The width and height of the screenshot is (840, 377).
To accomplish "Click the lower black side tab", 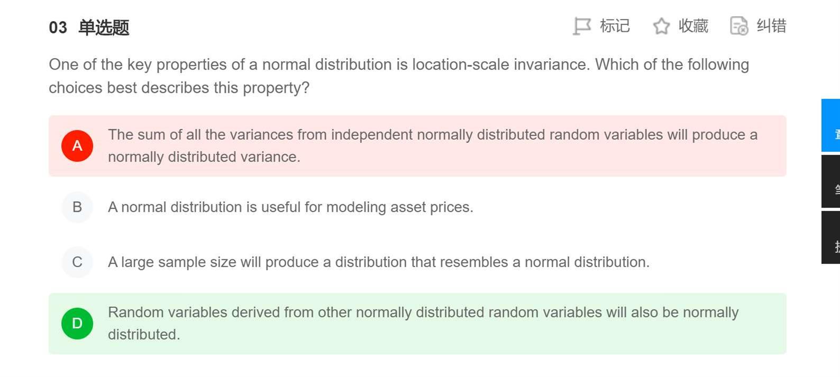I will [830, 237].
